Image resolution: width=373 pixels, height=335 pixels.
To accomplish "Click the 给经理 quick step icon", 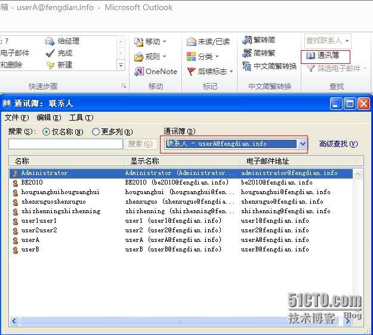I will (50, 41).
